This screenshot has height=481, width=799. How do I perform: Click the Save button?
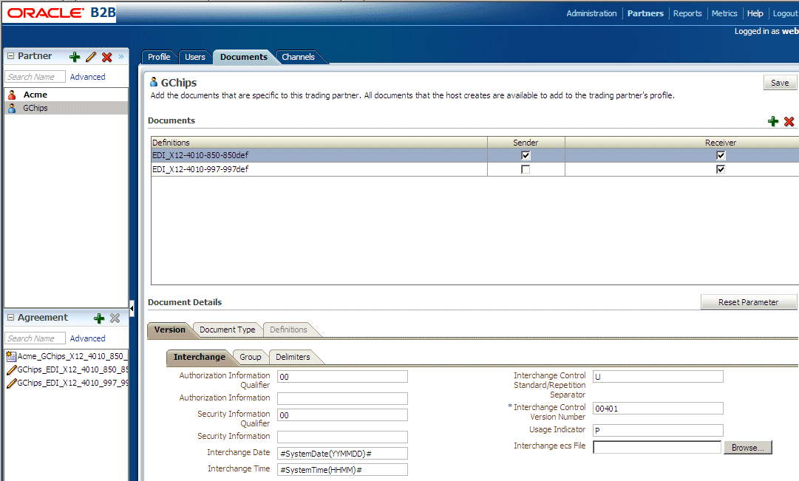click(x=780, y=83)
